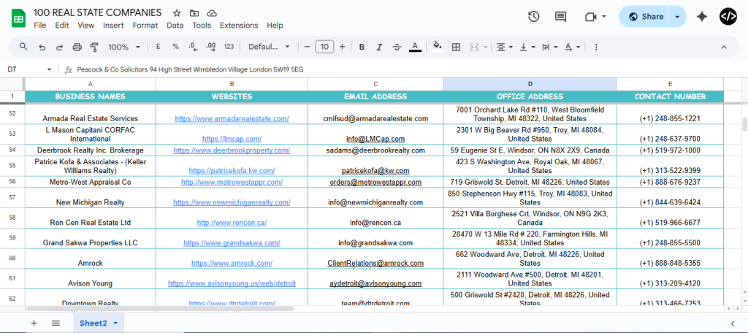Open version history clock icon

(533, 17)
